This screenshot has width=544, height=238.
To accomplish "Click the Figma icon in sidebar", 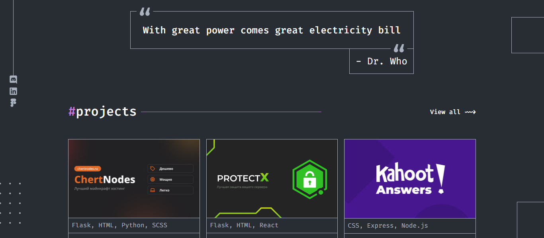I will point(13,103).
